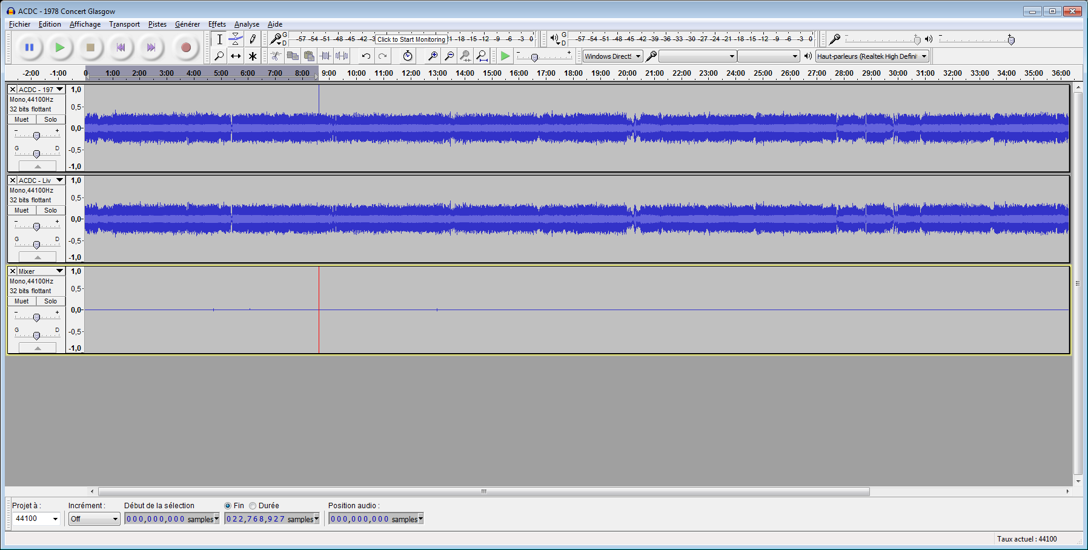Expand the ACDC - Liv track menu
1088x550 pixels.
[59, 181]
